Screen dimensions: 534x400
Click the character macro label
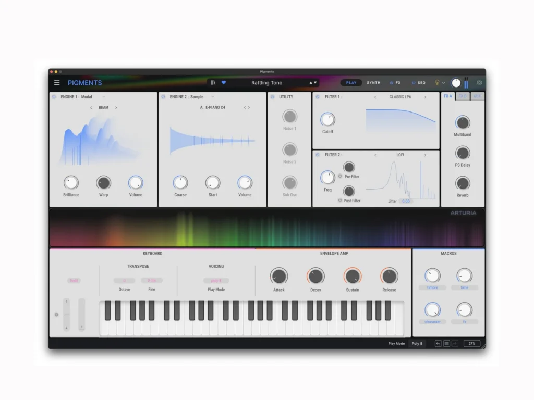432,322
